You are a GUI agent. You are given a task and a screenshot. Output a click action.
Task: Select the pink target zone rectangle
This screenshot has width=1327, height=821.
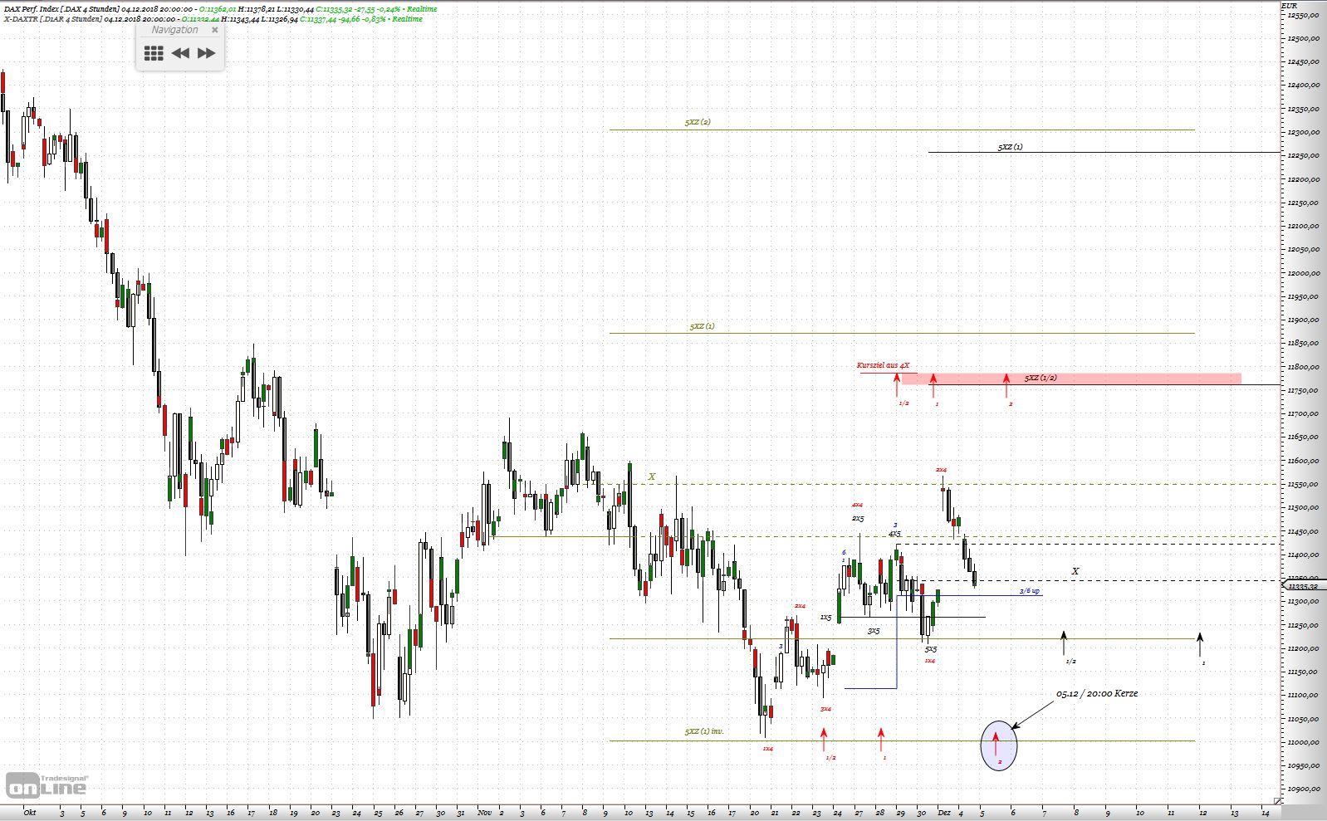(x=1071, y=379)
